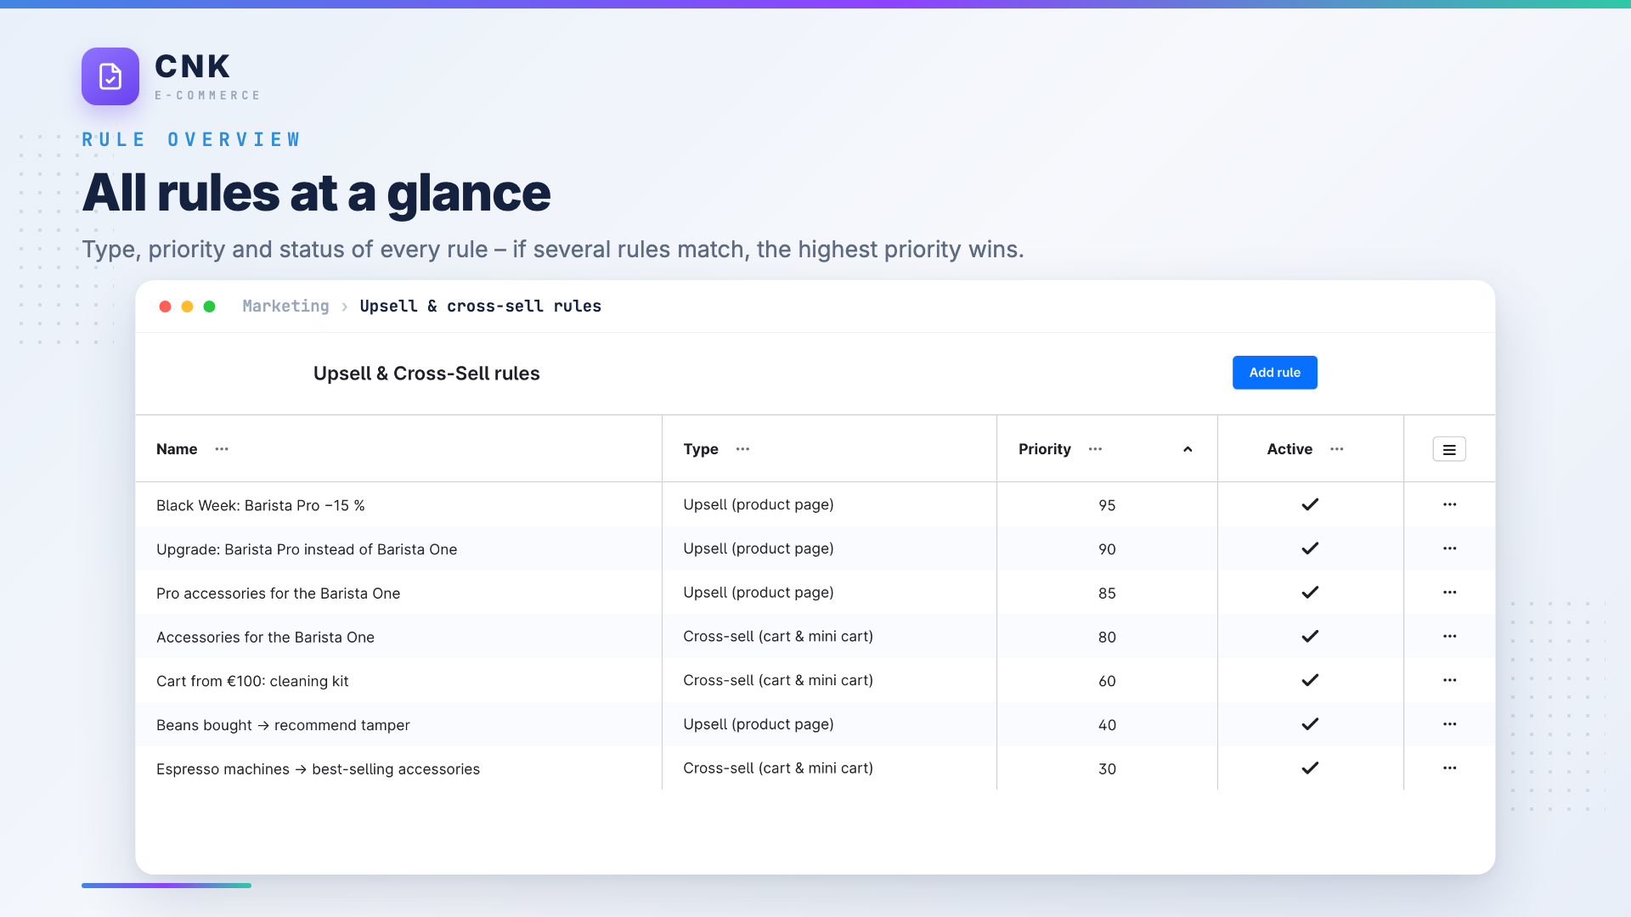The height and width of the screenshot is (917, 1631).
Task: Open rule Beans bought → recommend tamper
Action: [283, 725]
